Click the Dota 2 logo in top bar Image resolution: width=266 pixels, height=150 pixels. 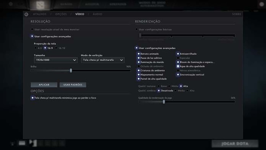[x=40, y=5]
